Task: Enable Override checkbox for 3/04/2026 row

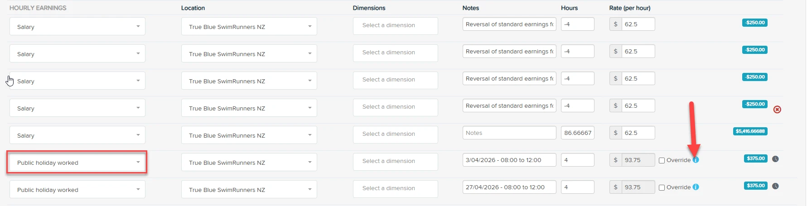Action: click(x=662, y=160)
